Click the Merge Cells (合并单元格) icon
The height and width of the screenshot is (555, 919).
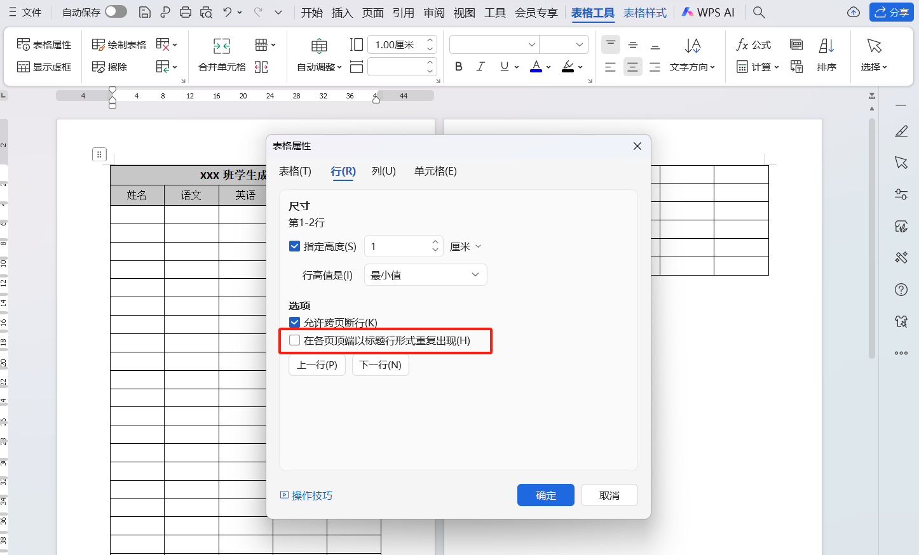[222, 46]
